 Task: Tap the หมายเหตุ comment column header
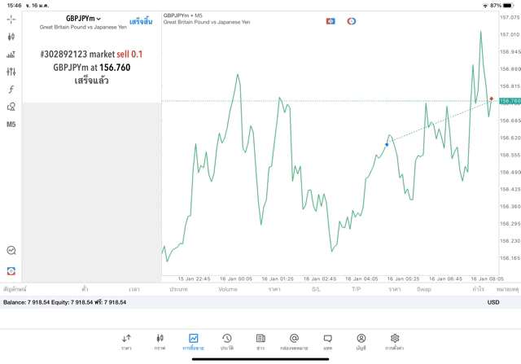507,289
